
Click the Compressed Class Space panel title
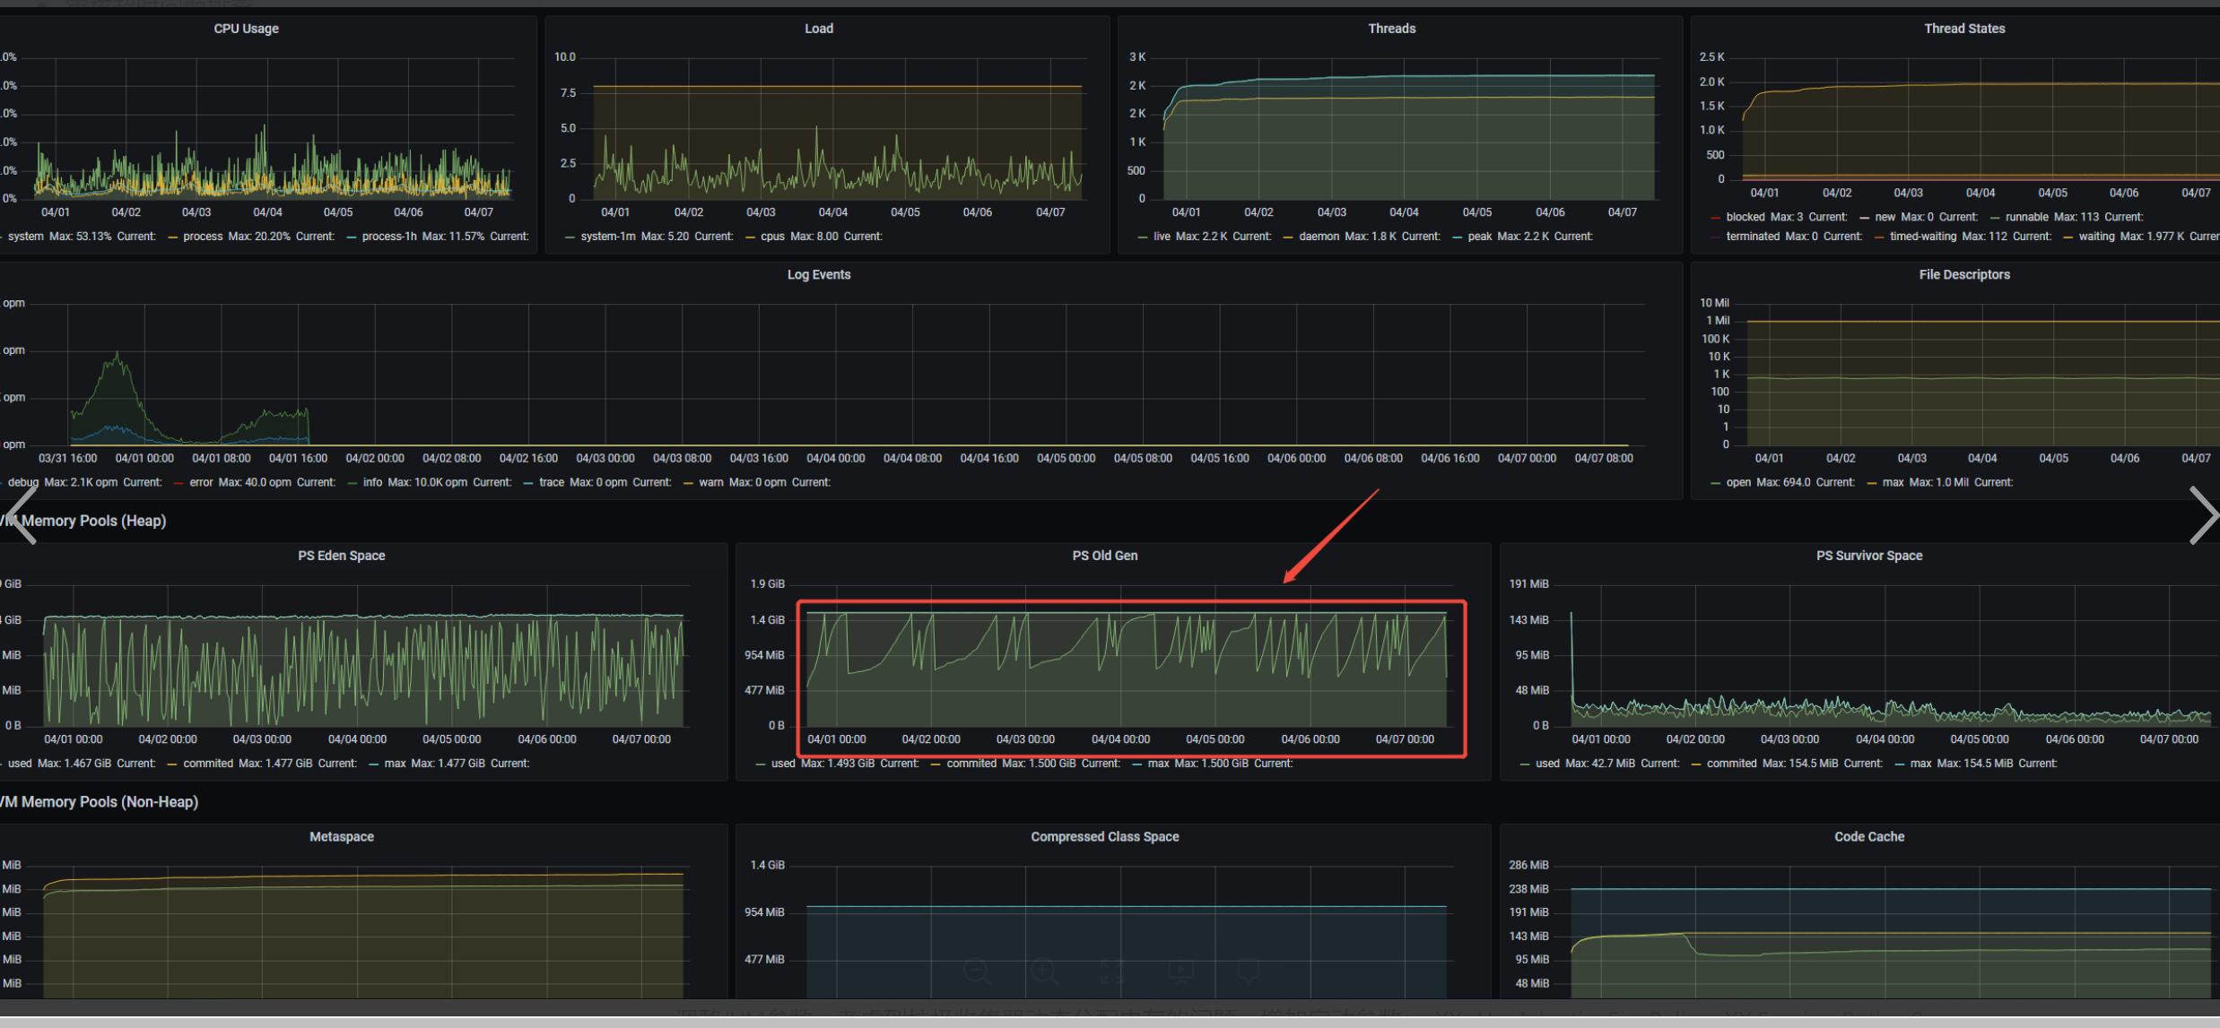[x=1104, y=837]
